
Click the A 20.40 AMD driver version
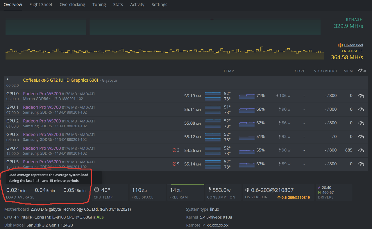[x=325, y=188]
